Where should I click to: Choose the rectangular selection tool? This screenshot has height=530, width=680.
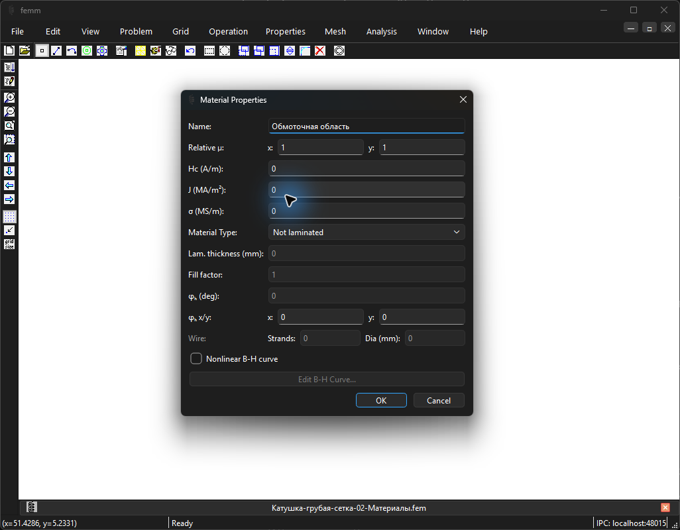[x=209, y=51]
